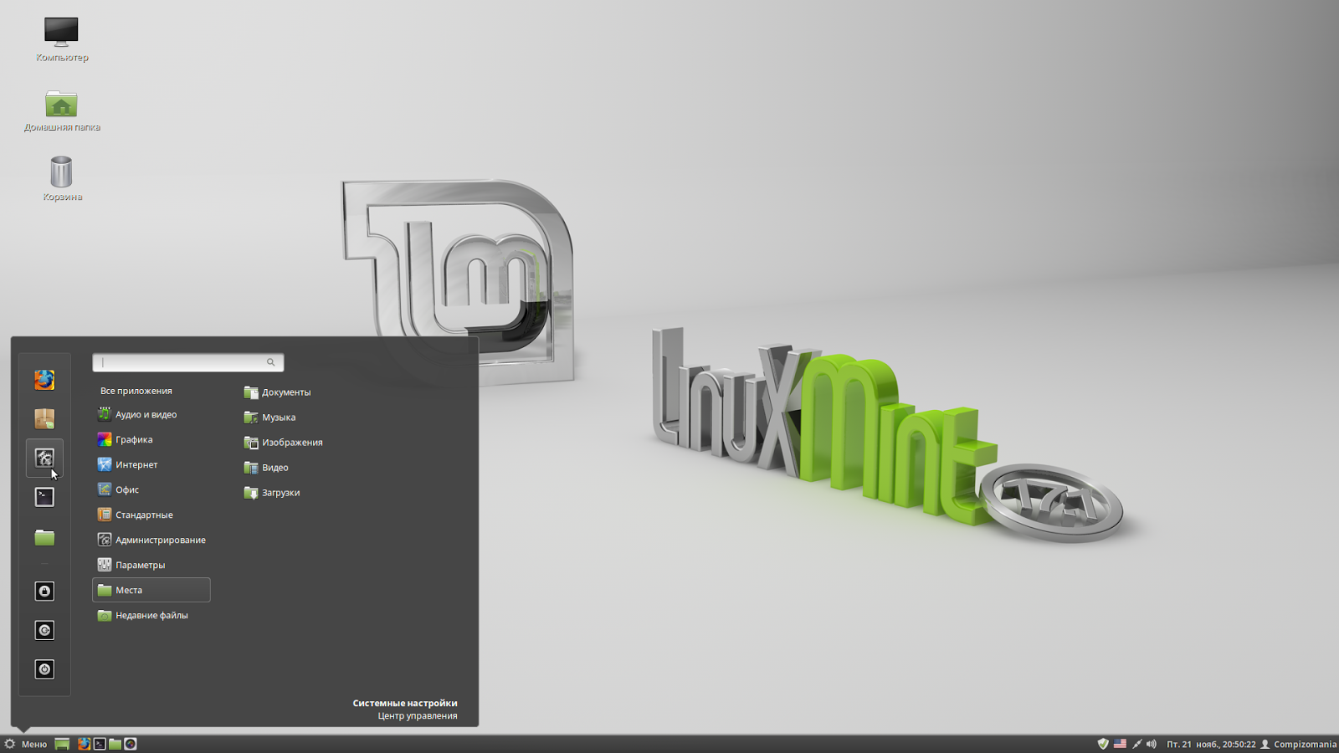Open the Документы folder place

pos(277,392)
